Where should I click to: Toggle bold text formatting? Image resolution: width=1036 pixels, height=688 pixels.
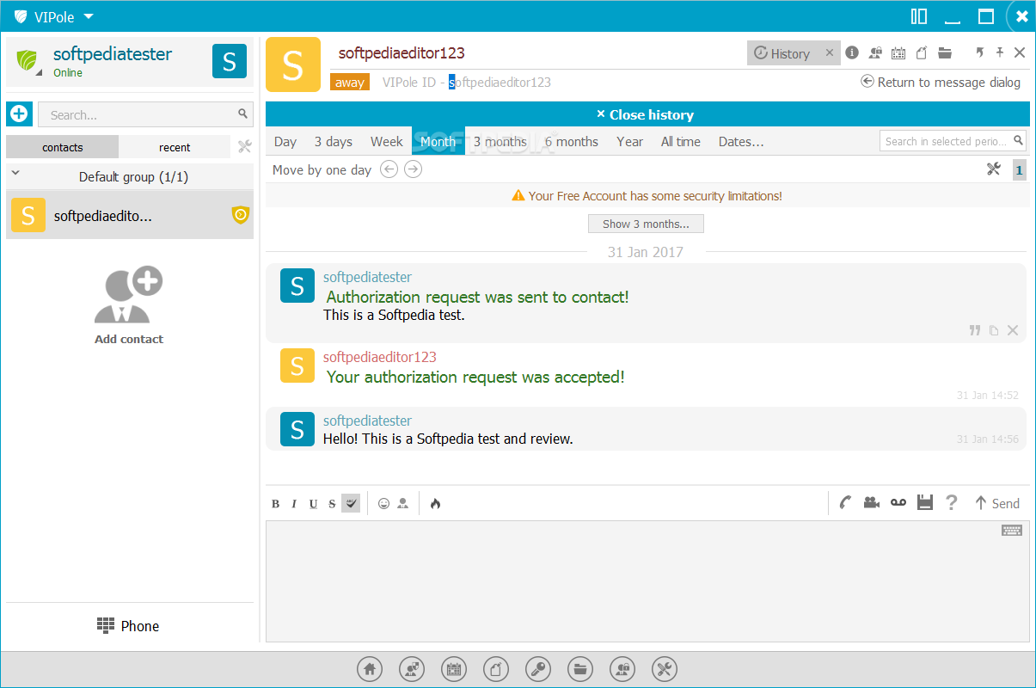coord(276,504)
